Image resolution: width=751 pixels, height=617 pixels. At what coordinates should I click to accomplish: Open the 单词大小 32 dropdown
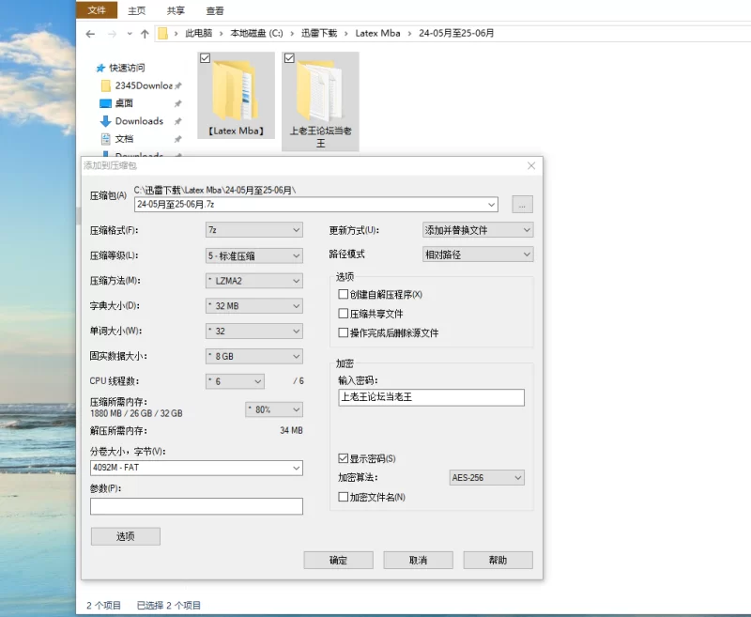(254, 331)
